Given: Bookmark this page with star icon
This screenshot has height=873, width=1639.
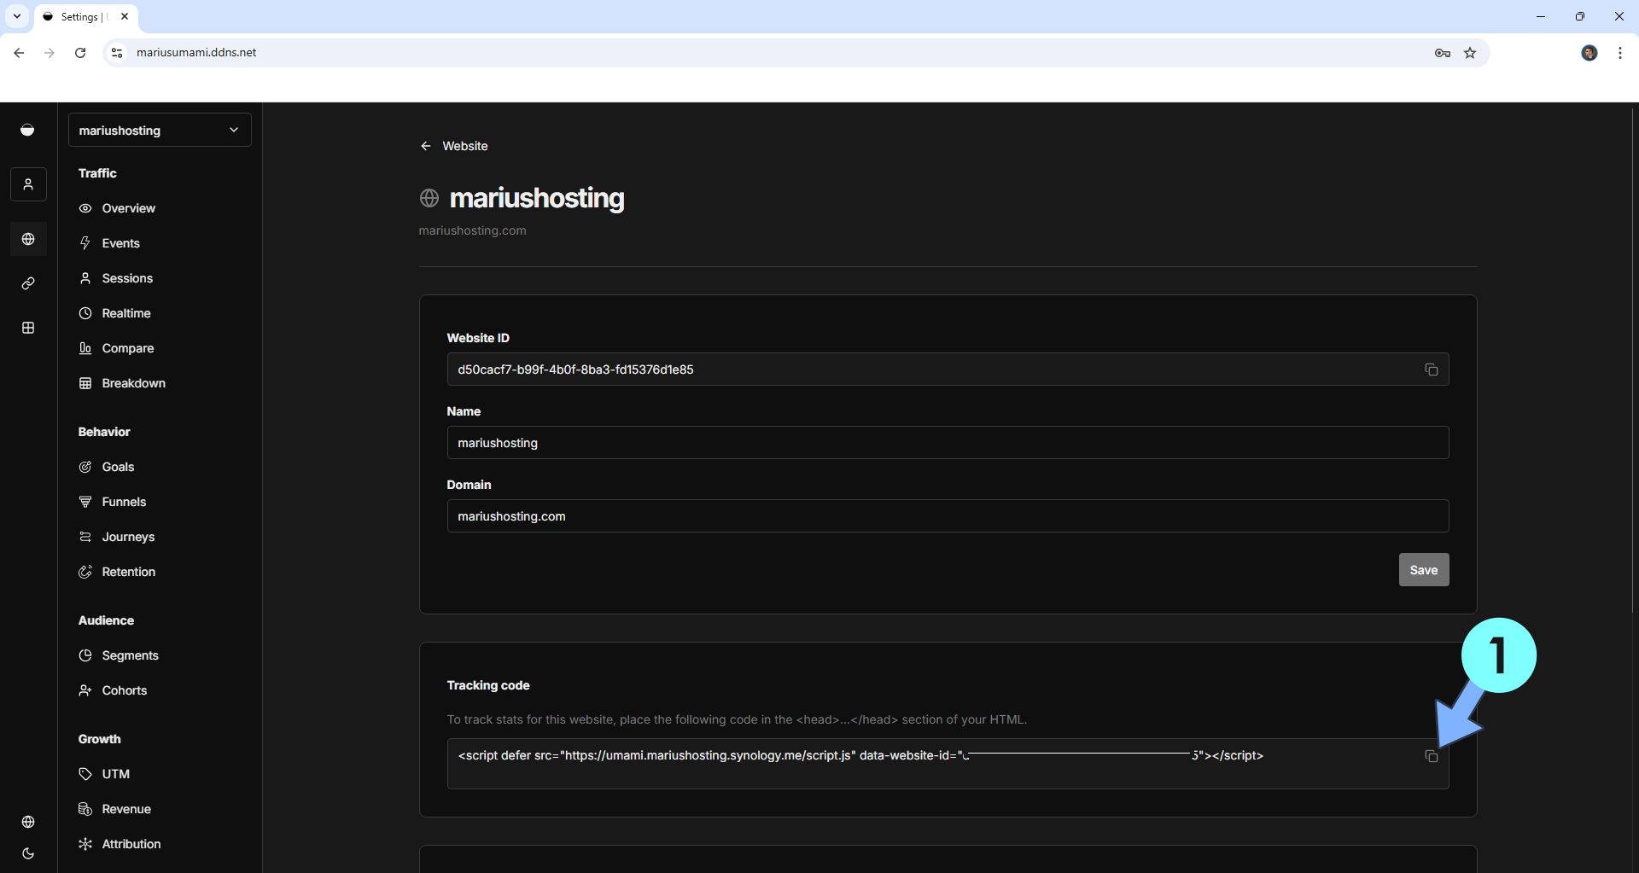Looking at the screenshot, I should (x=1470, y=53).
